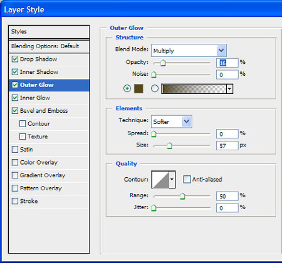The image size is (282, 263).
Task: Select the Bevel and Emboss entry
Action: tap(49, 111)
